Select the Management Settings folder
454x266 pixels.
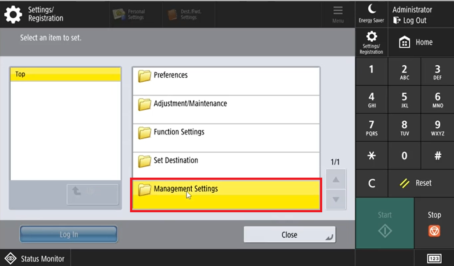pyautogui.click(x=226, y=195)
